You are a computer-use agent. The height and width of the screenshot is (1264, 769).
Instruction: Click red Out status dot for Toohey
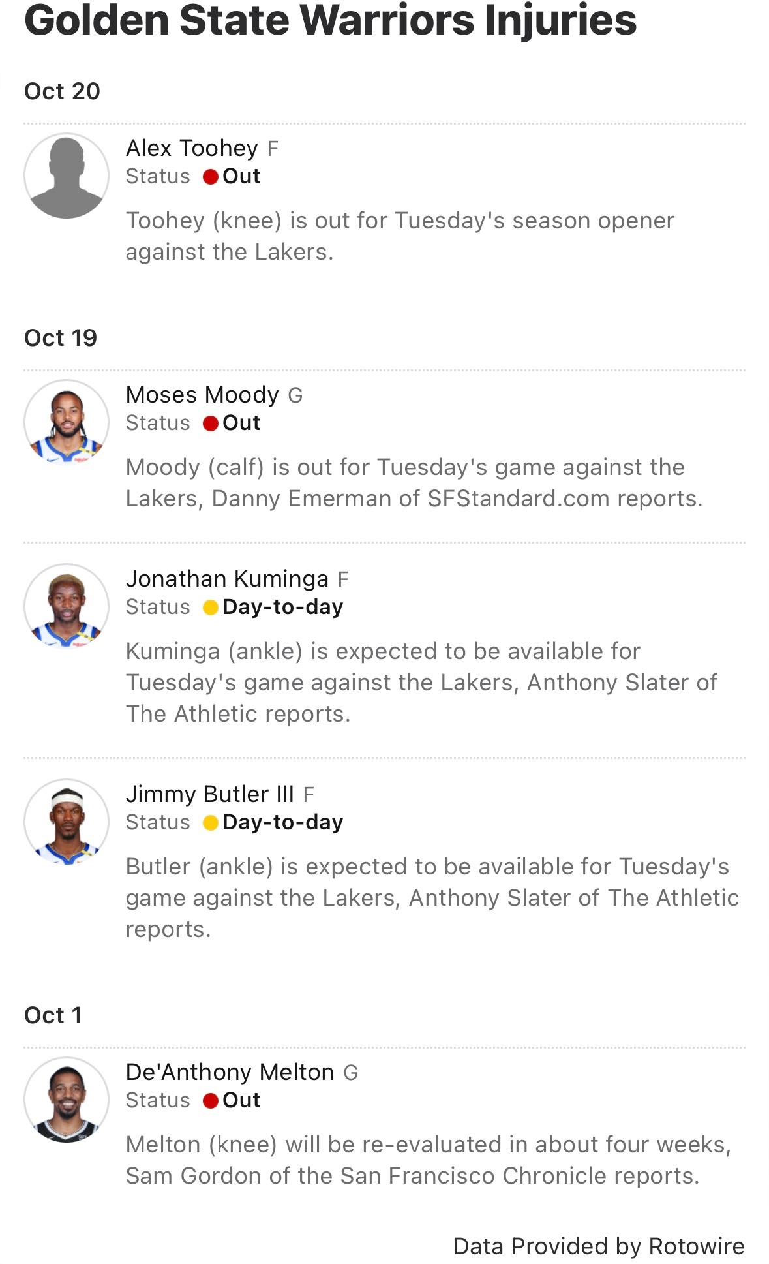click(210, 177)
